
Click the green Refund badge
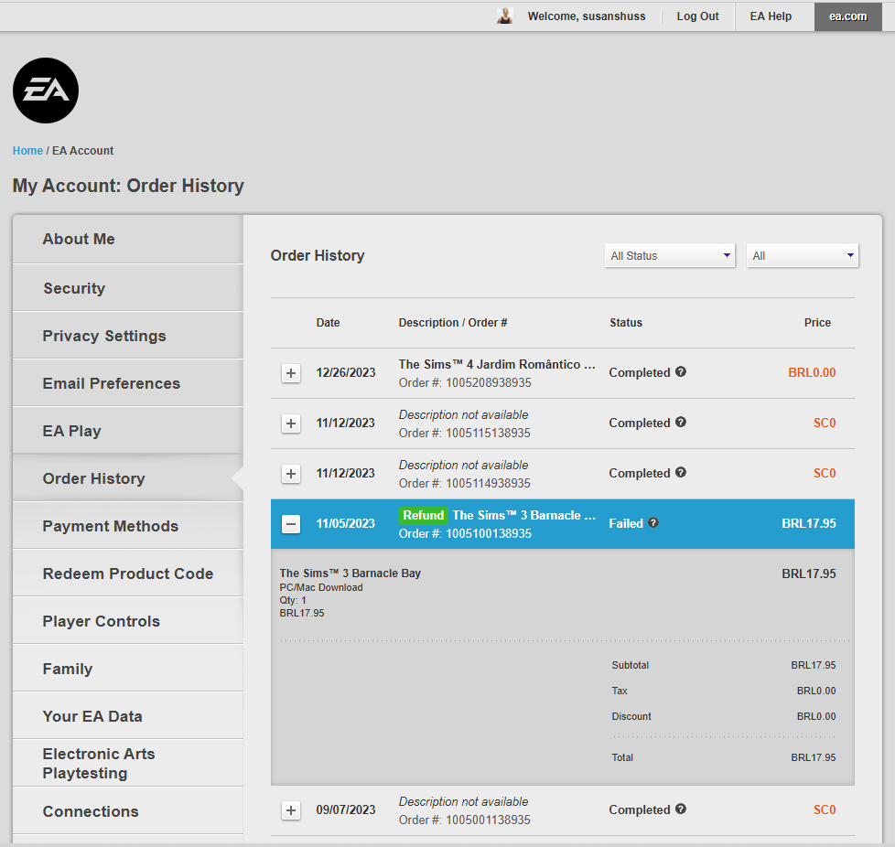[423, 515]
